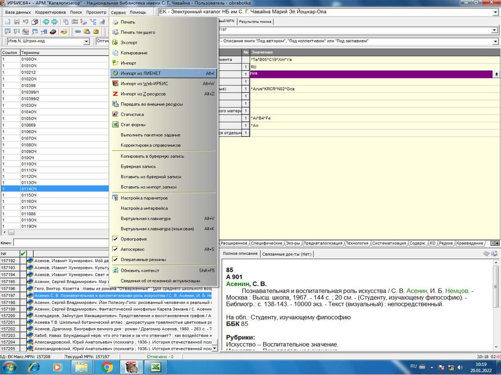Open the MFN number dropdown ending in 7197
This screenshot has height=375, width=501.
point(494,30)
